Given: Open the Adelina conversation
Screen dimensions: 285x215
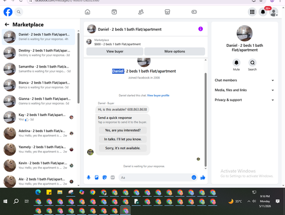Looking at the screenshot, I should [38, 133].
